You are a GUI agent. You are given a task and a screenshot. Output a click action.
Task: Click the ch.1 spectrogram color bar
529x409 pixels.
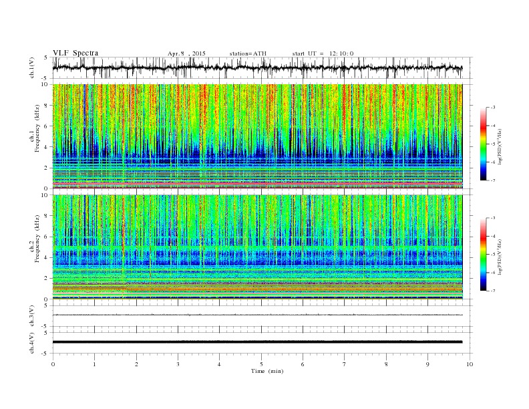point(484,144)
